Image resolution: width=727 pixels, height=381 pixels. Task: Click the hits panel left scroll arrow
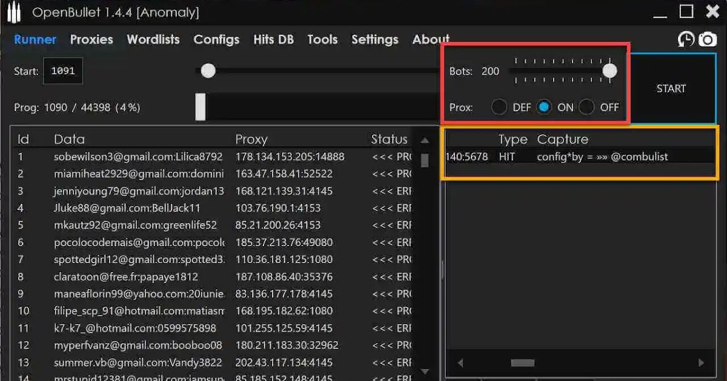pyautogui.click(x=460, y=363)
